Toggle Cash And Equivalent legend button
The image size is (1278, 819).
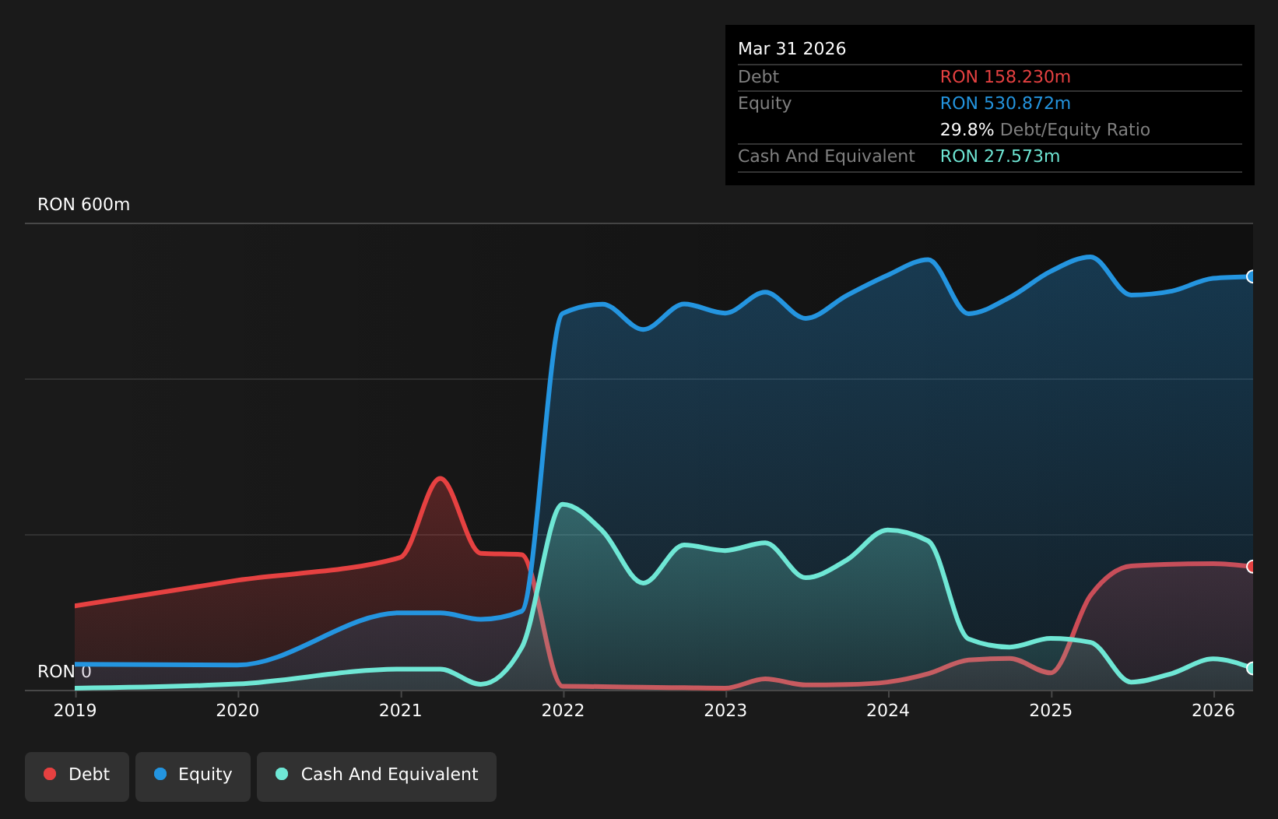tap(377, 776)
